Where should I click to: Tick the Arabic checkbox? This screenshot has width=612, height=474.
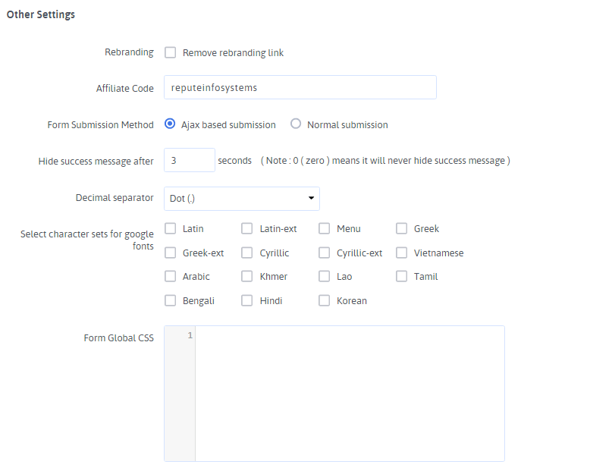tap(171, 277)
